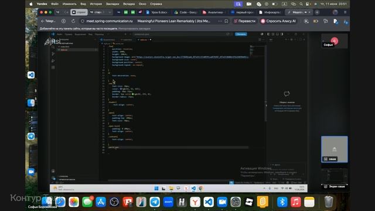Viewport: 375px width, 211px height.
Task: Bookmark this page in the address bar
Action: pos(226,21)
